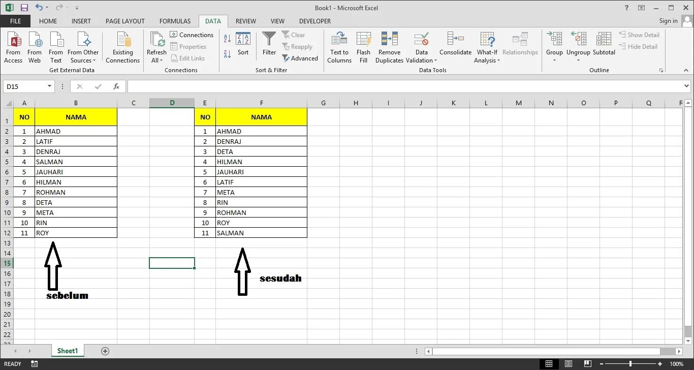Click the macro record status bar icon
This screenshot has width=694, height=370.
(35, 364)
